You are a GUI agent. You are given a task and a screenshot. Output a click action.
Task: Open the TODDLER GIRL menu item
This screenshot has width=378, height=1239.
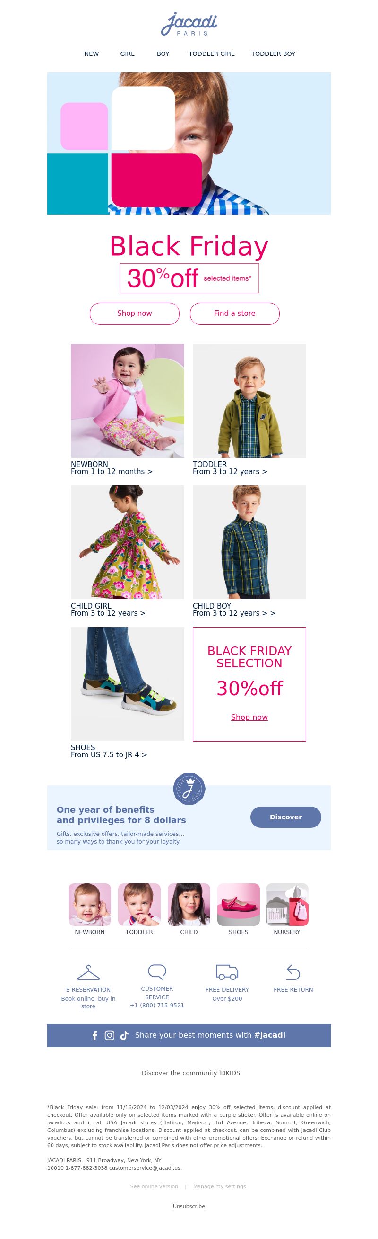pos(212,54)
